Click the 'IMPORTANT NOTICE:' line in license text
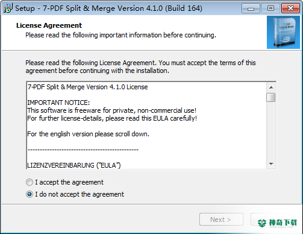The height and width of the screenshot is (234, 303). pyautogui.click(x=58, y=103)
